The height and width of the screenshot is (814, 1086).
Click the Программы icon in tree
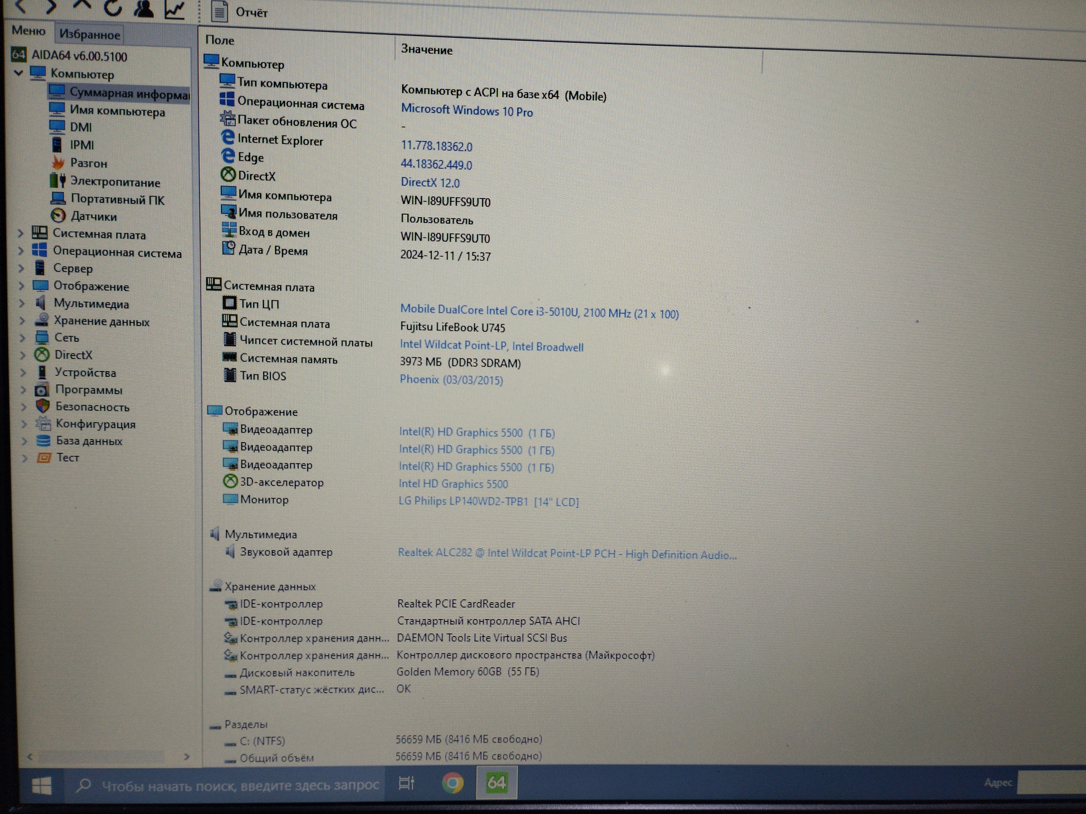42,389
